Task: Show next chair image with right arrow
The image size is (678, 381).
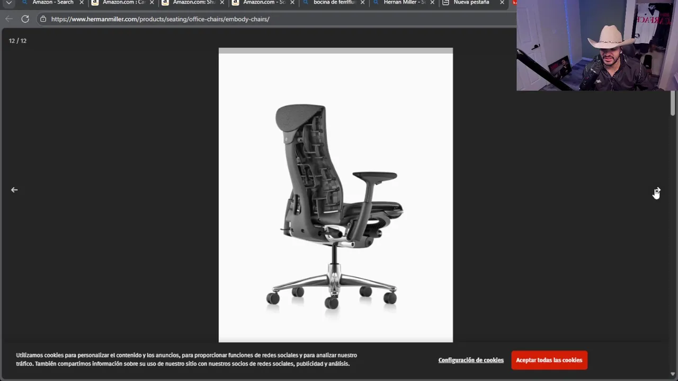Action: [657, 190]
